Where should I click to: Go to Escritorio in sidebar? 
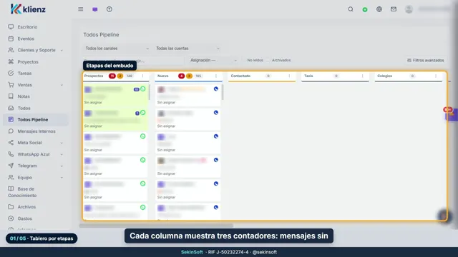36,27
